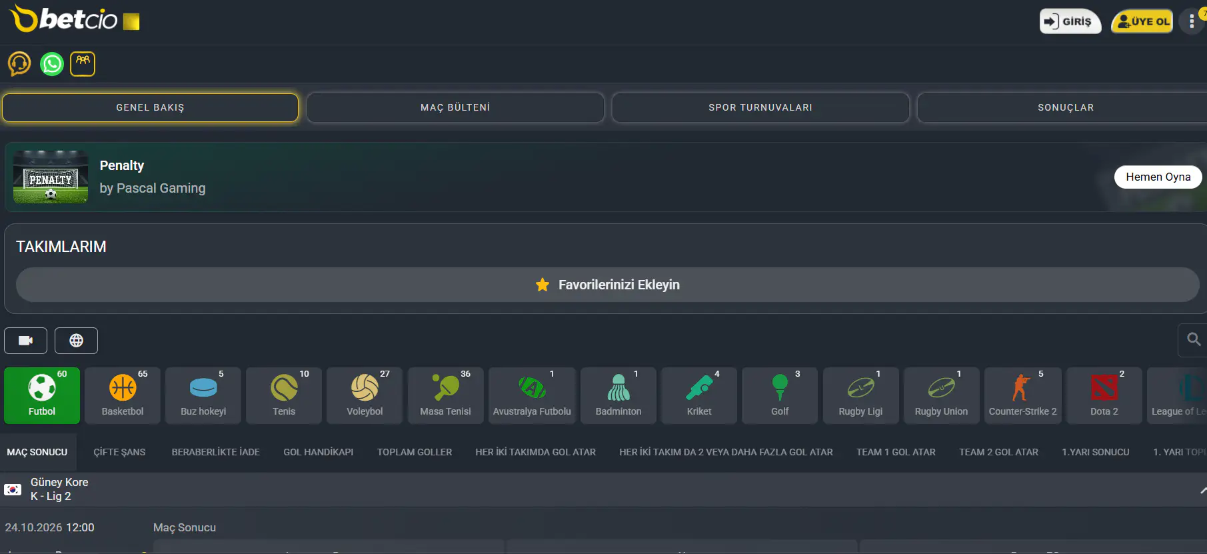Click the Giriş login button
Screen dimensions: 1207x554
pos(1070,21)
